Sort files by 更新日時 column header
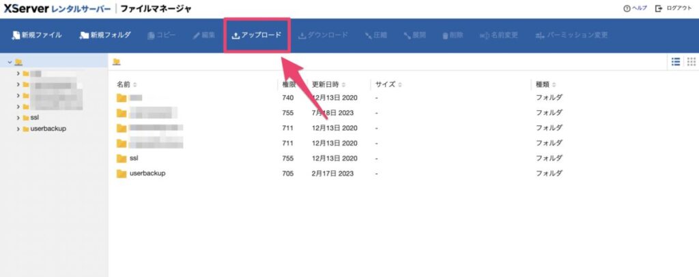699x277 pixels. pyautogui.click(x=326, y=84)
